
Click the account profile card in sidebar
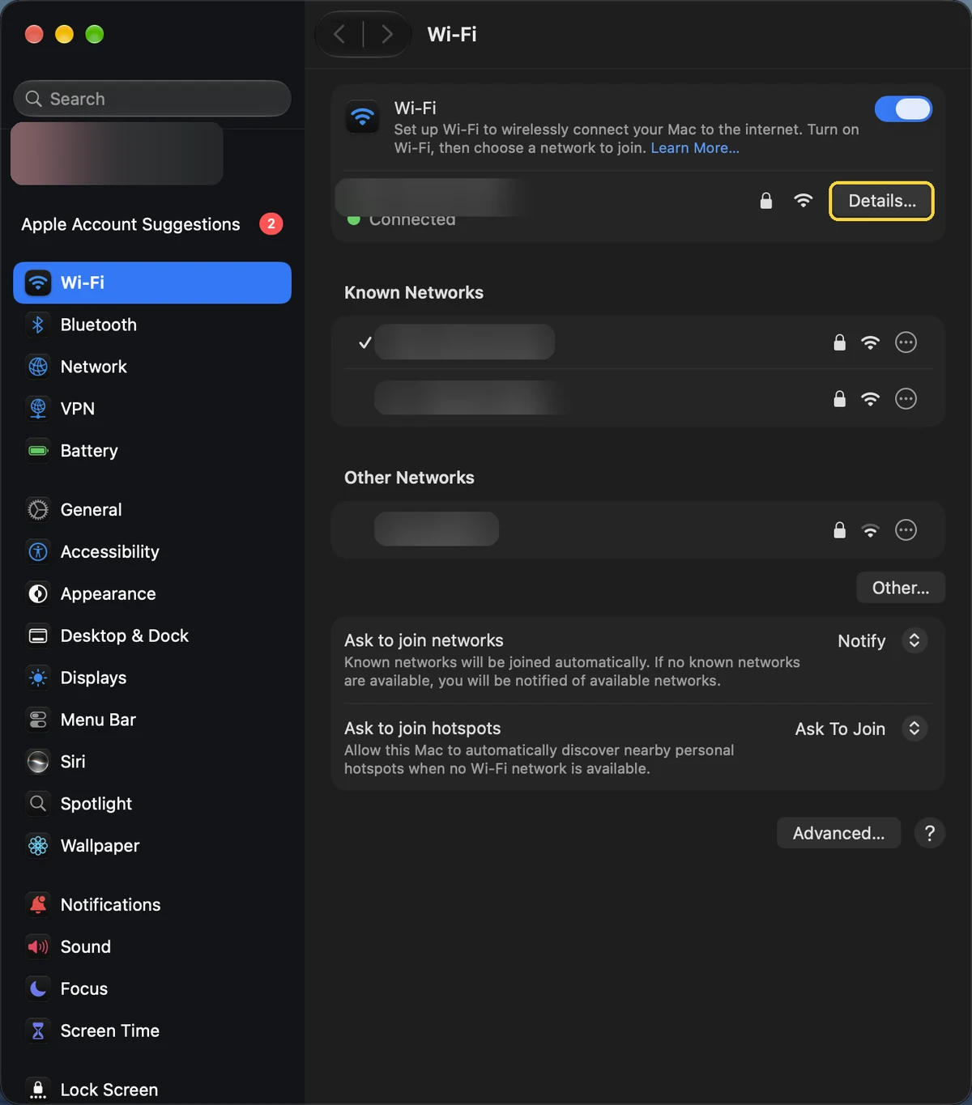pos(117,154)
